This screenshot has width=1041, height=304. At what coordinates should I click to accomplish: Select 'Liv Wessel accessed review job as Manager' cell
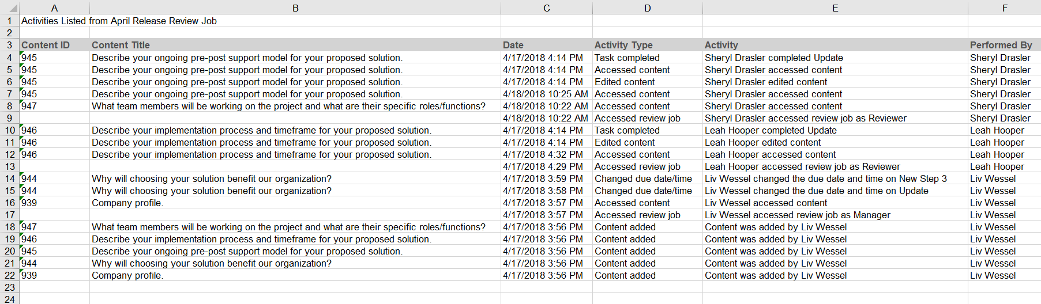point(835,215)
